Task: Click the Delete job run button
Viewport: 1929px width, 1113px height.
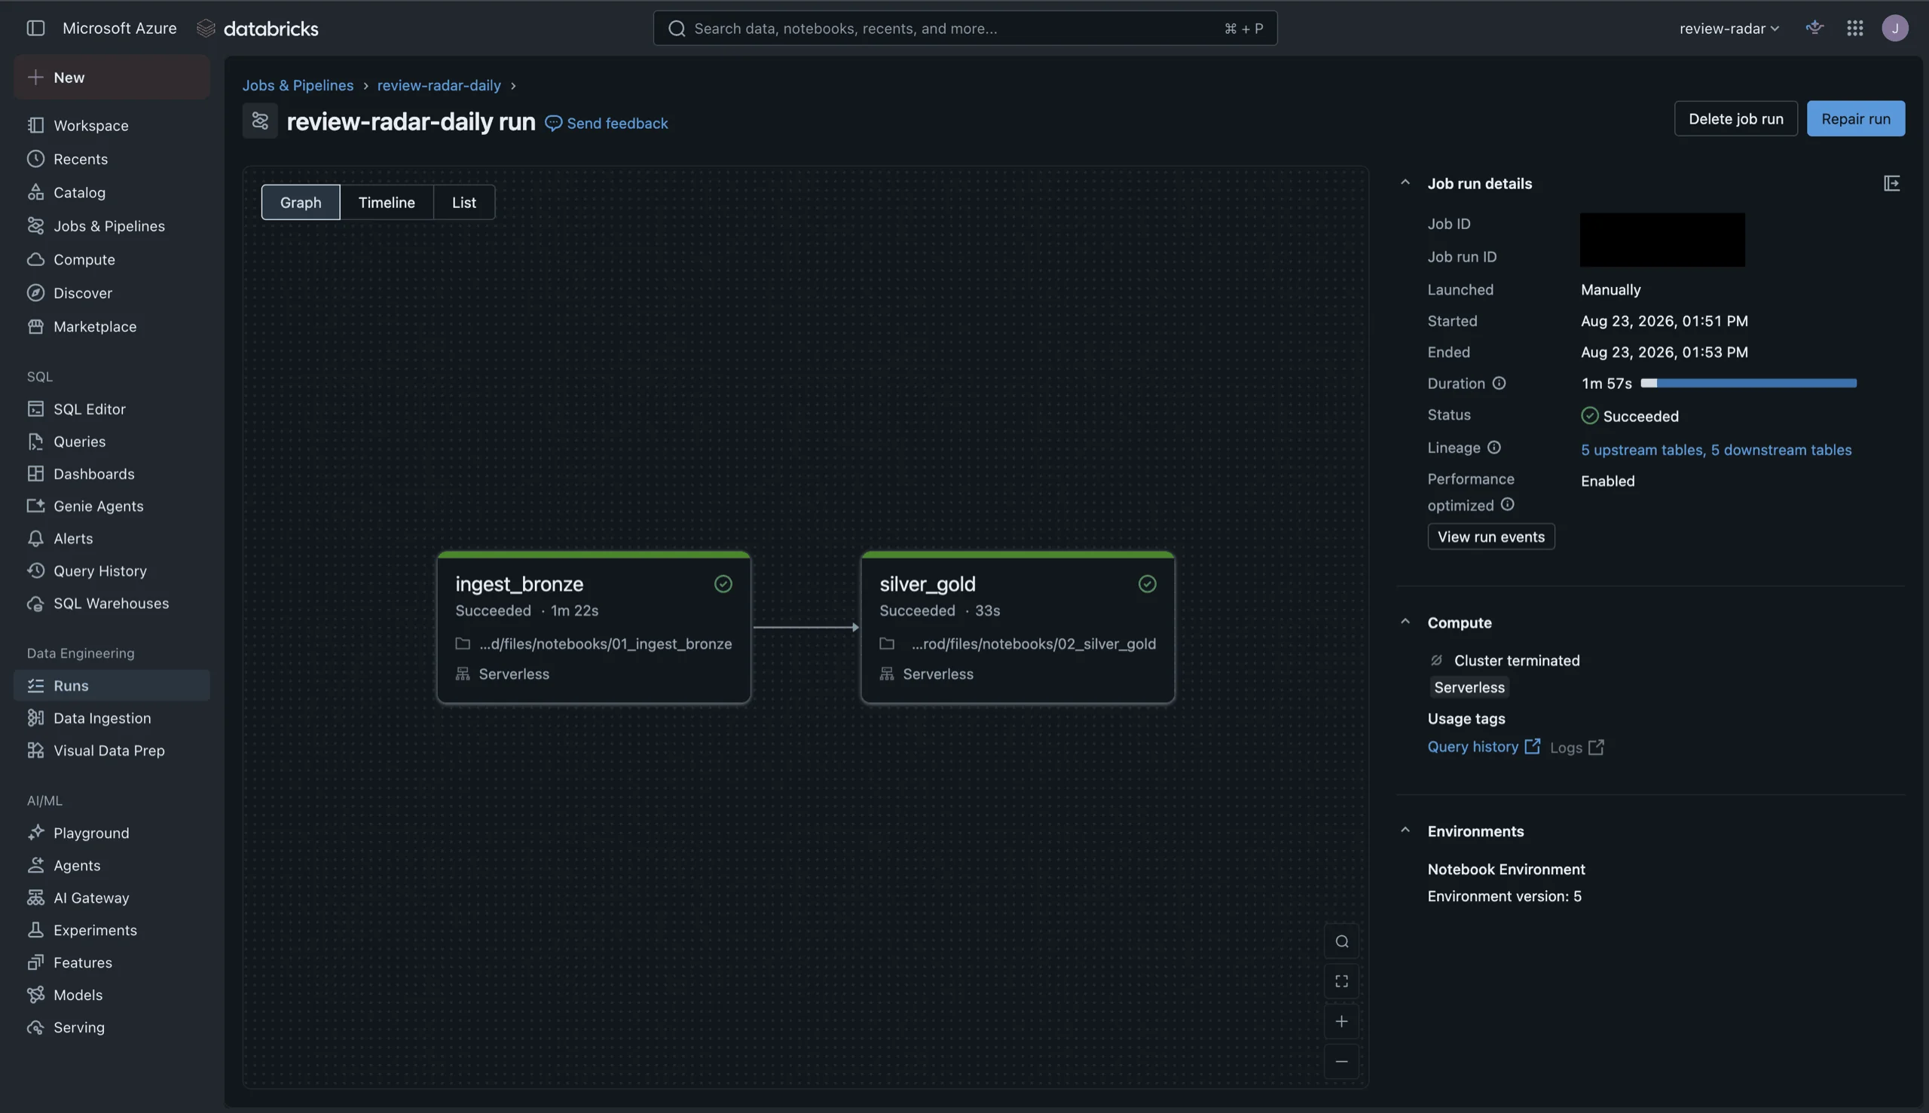Action: point(1735,118)
